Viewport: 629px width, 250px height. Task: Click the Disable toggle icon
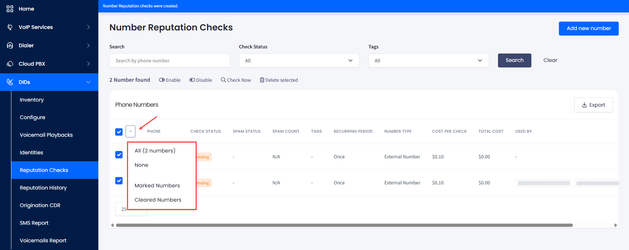[192, 80]
